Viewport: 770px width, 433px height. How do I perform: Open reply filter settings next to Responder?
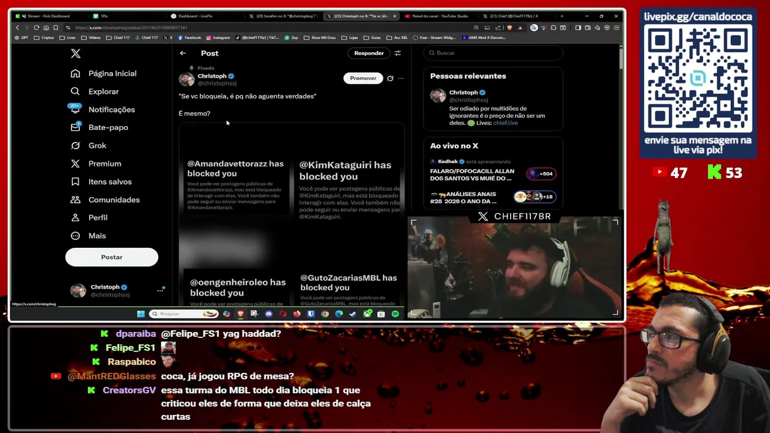coord(398,53)
